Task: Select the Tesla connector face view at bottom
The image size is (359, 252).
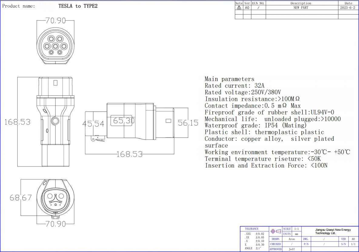Action: (55, 199)
